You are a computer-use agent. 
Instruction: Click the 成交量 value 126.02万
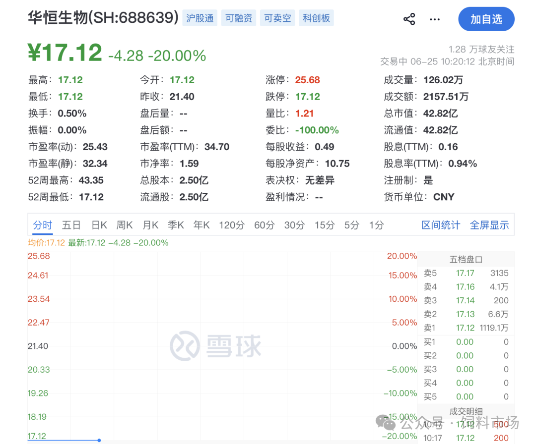point(443,80)
